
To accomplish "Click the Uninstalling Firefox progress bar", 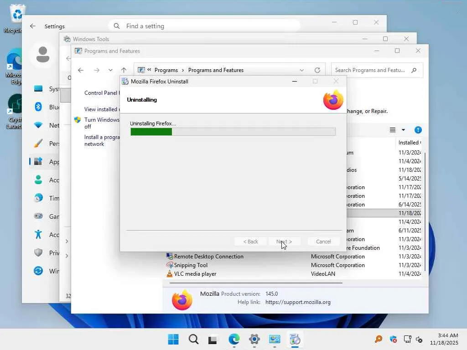I will pyautogui.click(x=233, y=132).
